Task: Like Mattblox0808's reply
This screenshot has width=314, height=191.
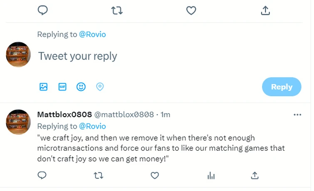Action: click(x=155, y=176)
